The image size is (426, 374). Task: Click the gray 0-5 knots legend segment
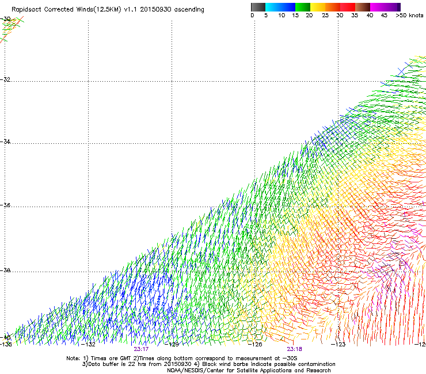tap(258, 7)
